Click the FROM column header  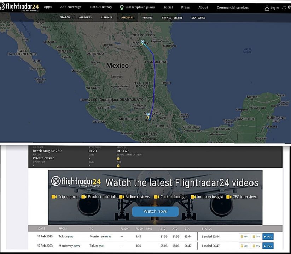pos(63,229)
